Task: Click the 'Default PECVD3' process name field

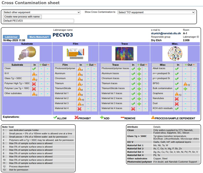Action: click(x=38, y=21)
